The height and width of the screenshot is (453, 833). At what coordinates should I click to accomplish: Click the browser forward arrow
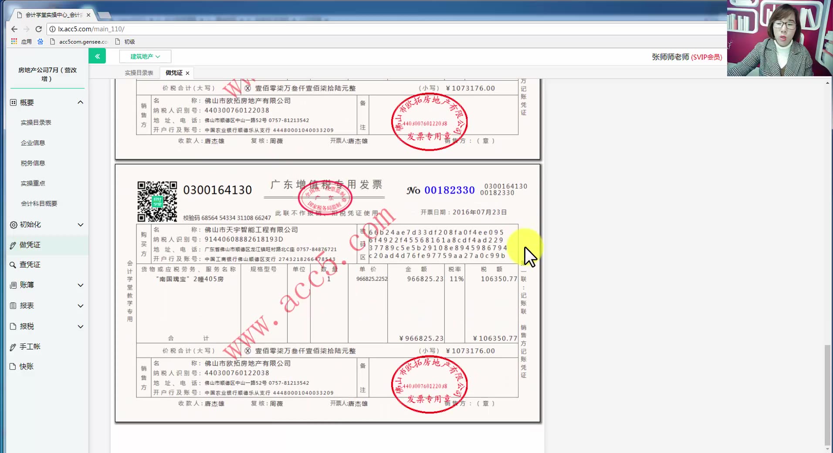click(x=27, y=29)
